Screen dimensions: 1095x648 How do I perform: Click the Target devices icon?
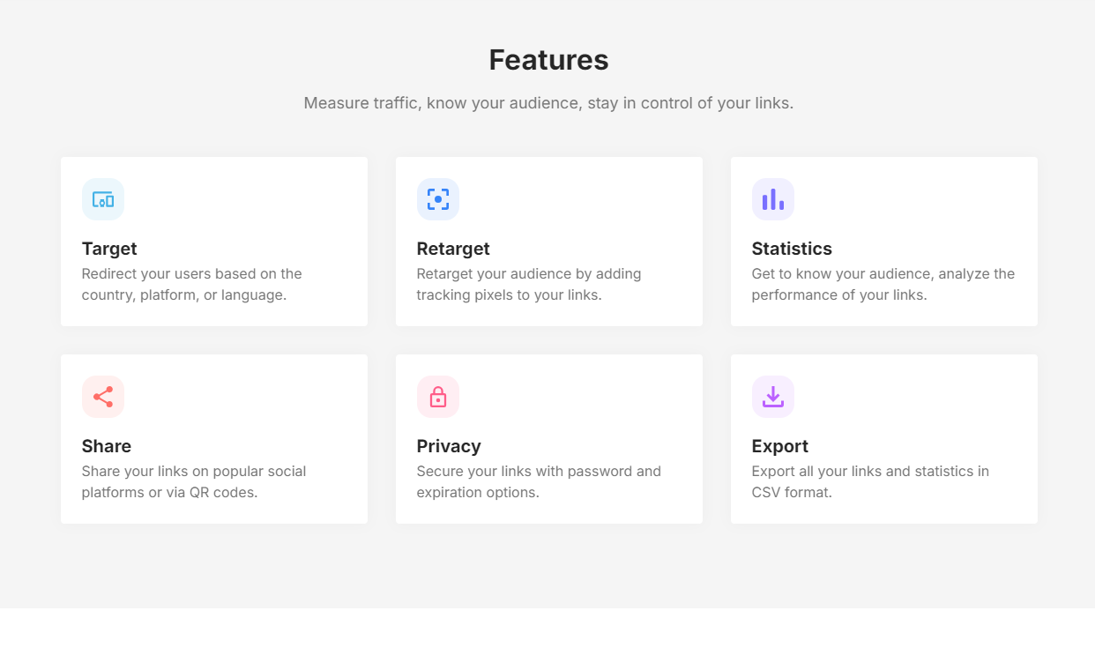[103, 199]
